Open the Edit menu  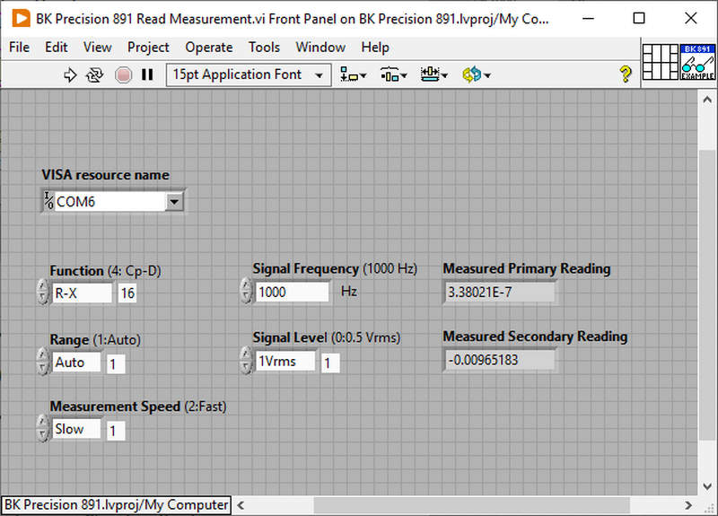(56, 48)
